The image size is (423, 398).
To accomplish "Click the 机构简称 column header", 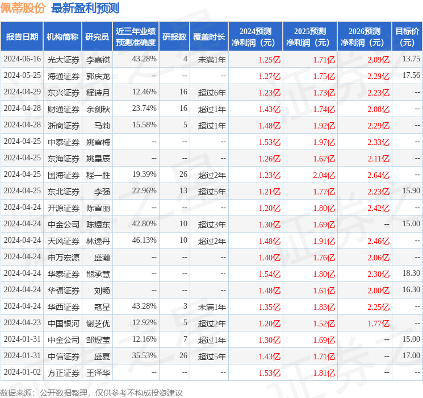I will 62,37.
